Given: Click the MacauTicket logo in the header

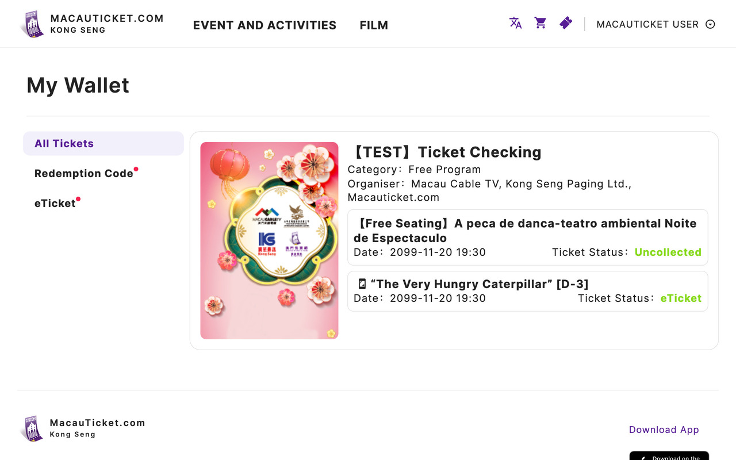Looking at the screenshot, I should click(x=32, y=24).
